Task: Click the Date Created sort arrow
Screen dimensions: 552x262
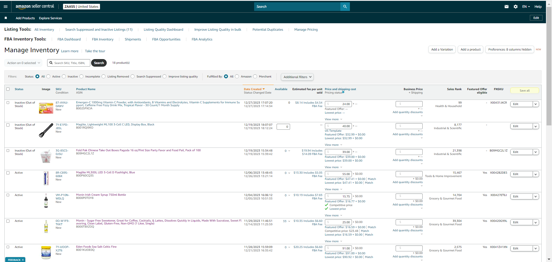Action: (264, 89)
